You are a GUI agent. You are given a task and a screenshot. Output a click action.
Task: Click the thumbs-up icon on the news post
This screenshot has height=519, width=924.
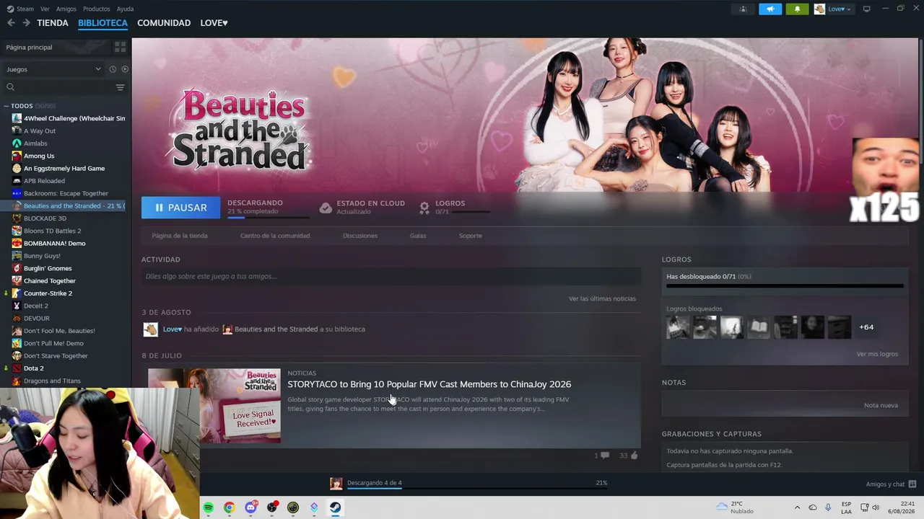pos(635,456)
